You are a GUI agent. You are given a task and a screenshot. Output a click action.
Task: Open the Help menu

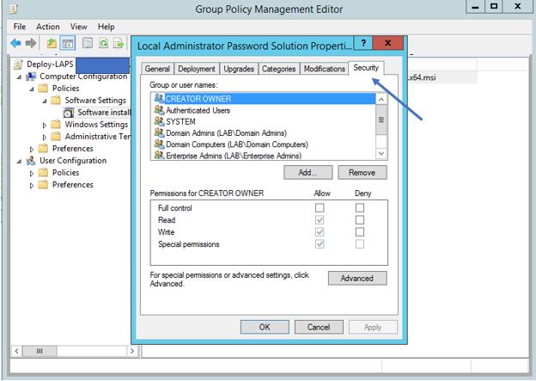[106, 27]
